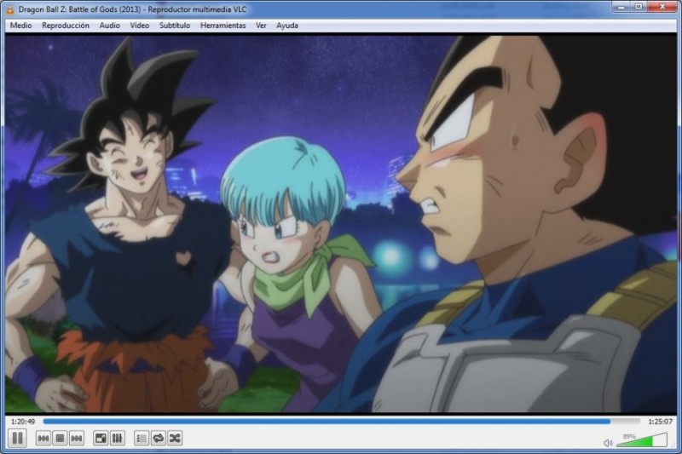Screen dimensions: 682x454
Task: Open the Reproducción menu
Action: point(66,26)
